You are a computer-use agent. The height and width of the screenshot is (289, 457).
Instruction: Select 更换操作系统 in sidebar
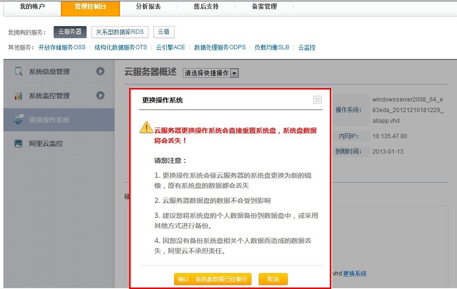(59, 120)
